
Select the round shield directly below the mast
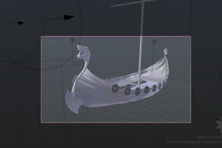point(137,91)
